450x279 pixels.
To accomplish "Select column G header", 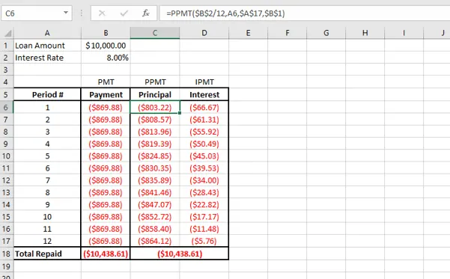I will click(326, 33).
